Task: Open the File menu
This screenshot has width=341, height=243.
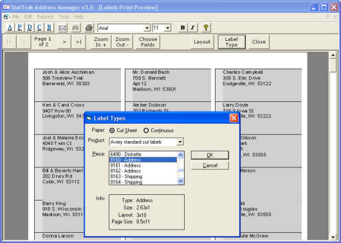Action: point(16,17)
